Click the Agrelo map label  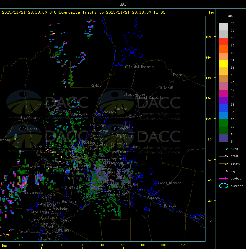[72, 178]
